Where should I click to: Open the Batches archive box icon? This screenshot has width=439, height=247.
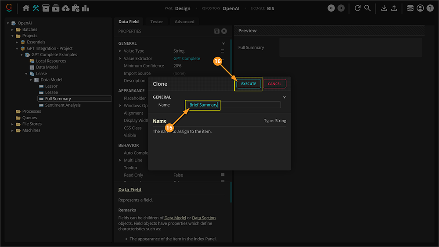[x=46, y=8]
